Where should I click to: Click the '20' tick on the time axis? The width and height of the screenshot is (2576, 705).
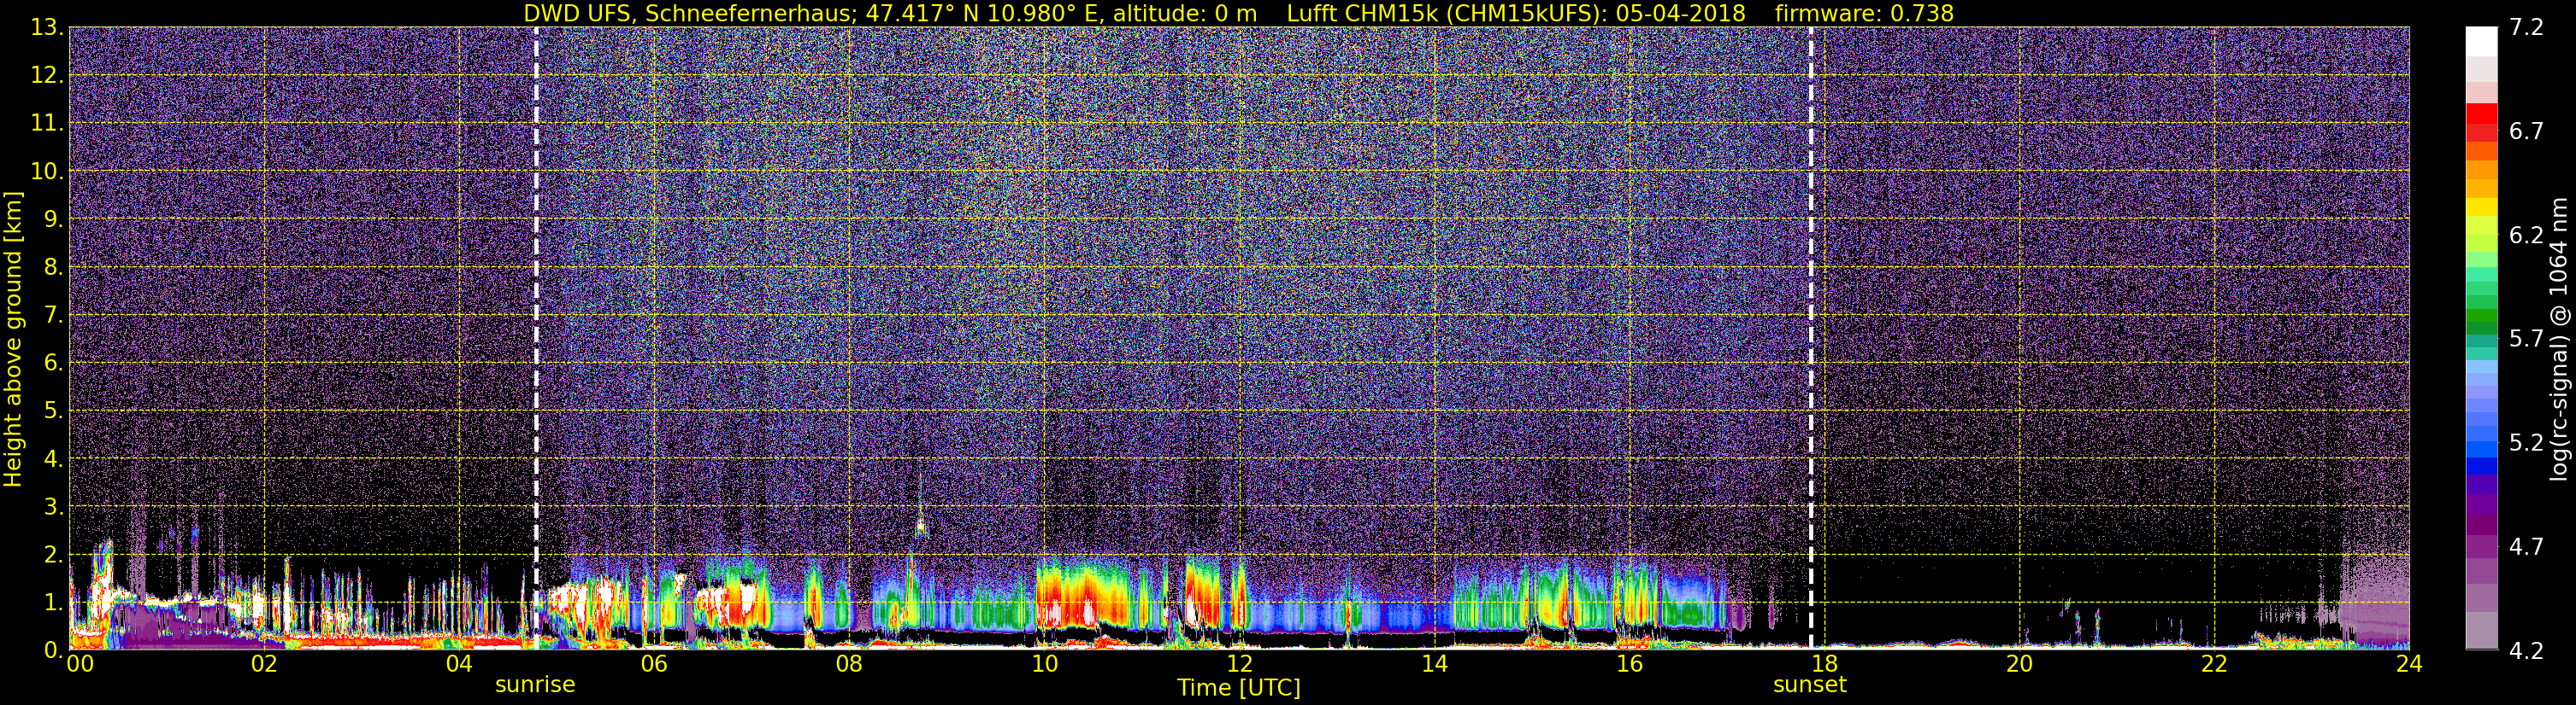2019,664
